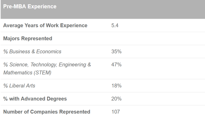
Task: Click the Majors Represented heading
Action: [28, 39]
